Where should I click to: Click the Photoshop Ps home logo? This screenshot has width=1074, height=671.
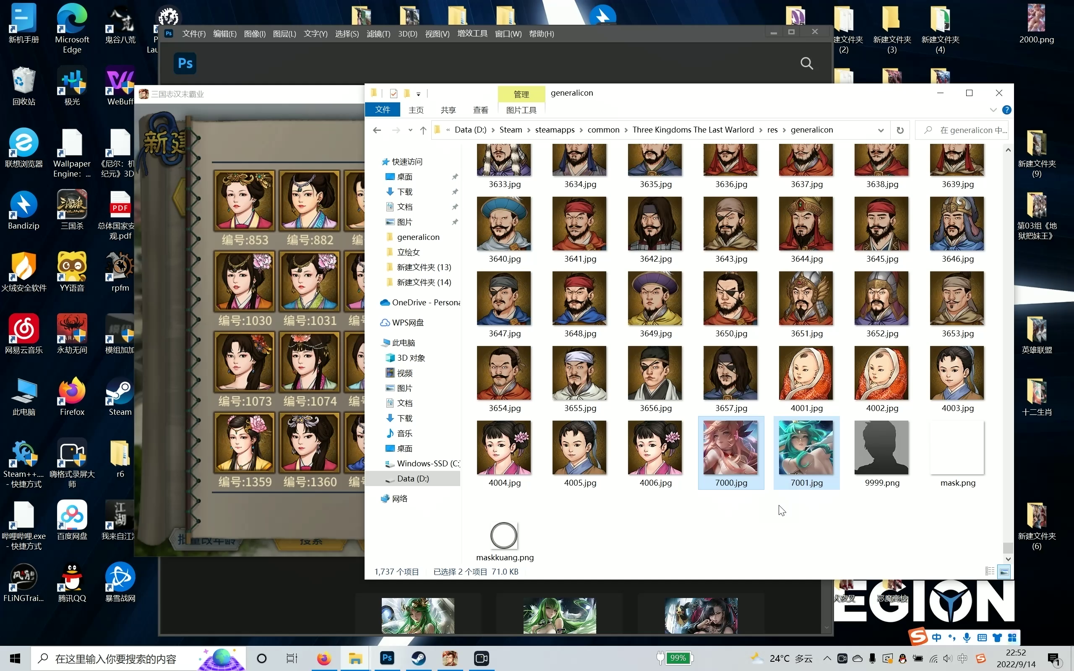coord(185,63)
